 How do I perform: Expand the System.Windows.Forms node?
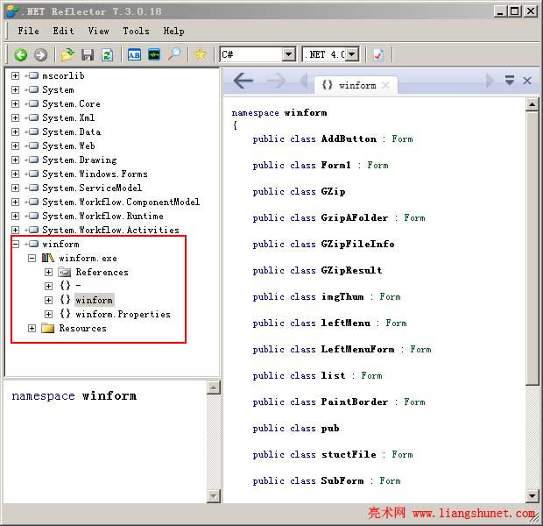(x=15, y=174)
